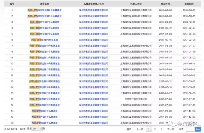Select the filing date 2016-10-17

(189, 22)
